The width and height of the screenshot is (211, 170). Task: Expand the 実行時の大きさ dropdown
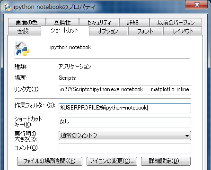pos(125,136)
